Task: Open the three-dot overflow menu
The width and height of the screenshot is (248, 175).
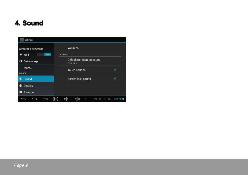Action: [x=86, y=99]
